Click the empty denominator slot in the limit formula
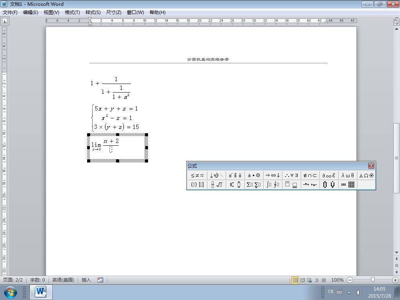Viewport: 400px width, 300px height. pos(111,150)
